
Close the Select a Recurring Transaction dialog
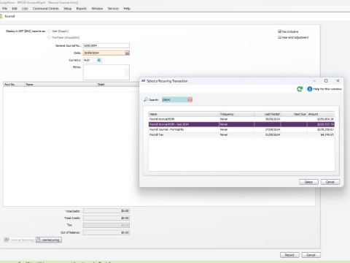(338, 81)
